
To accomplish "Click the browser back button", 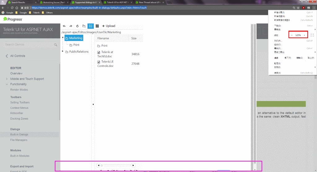I will tap(3, 8).
